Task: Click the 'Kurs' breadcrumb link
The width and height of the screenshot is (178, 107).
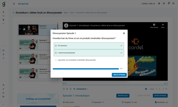Action: pyautogui.click(x=72, y=13)
